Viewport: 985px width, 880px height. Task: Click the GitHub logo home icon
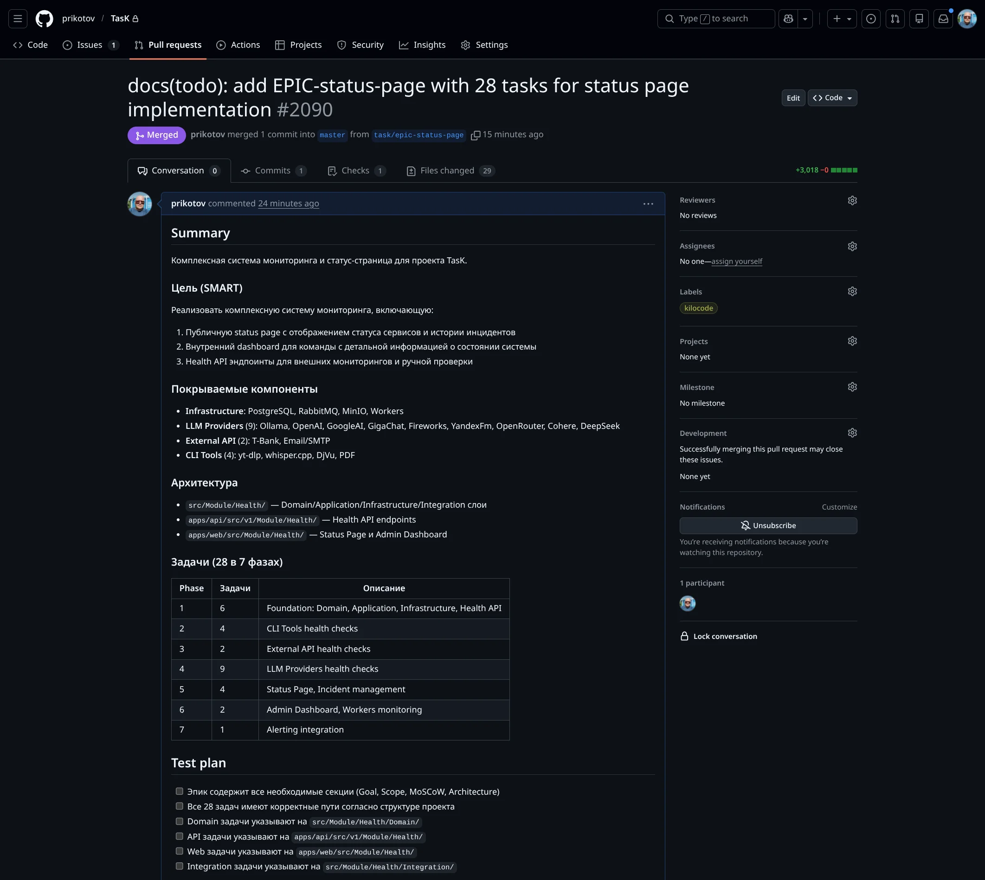point(44,19)
